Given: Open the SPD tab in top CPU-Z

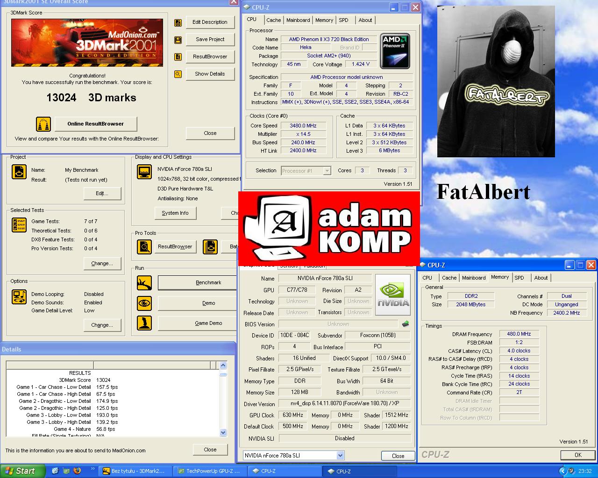Looking at the screenshot, I should 343,20.
